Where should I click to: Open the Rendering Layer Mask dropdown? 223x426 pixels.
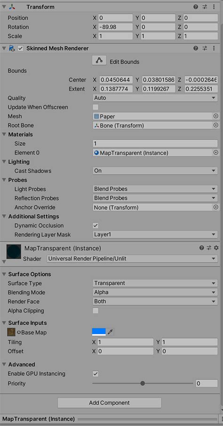(x=155, y=234)
